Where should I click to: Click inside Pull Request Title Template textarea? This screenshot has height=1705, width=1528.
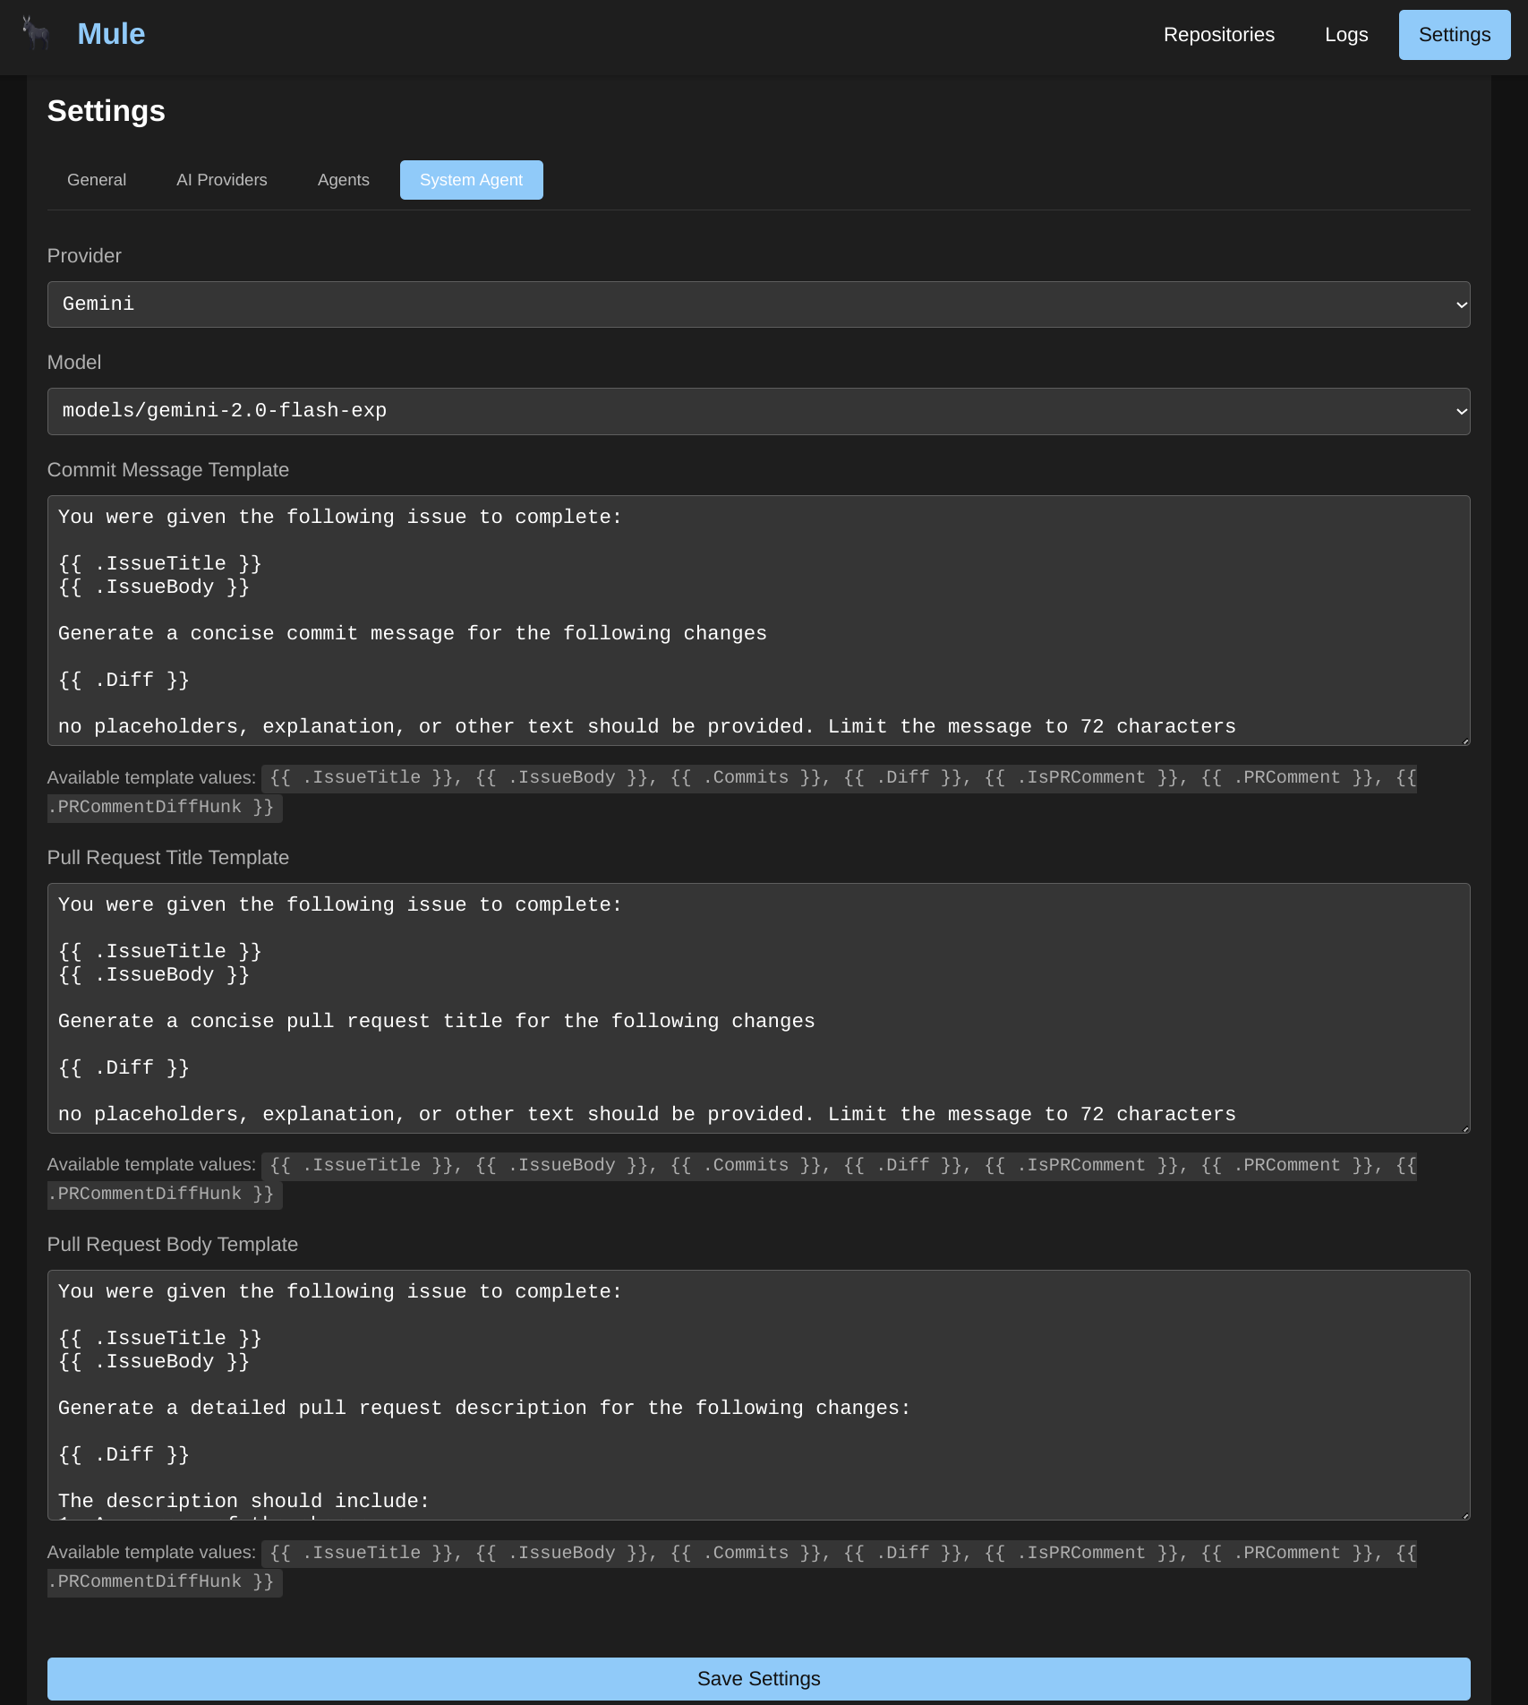point(758,1008)
